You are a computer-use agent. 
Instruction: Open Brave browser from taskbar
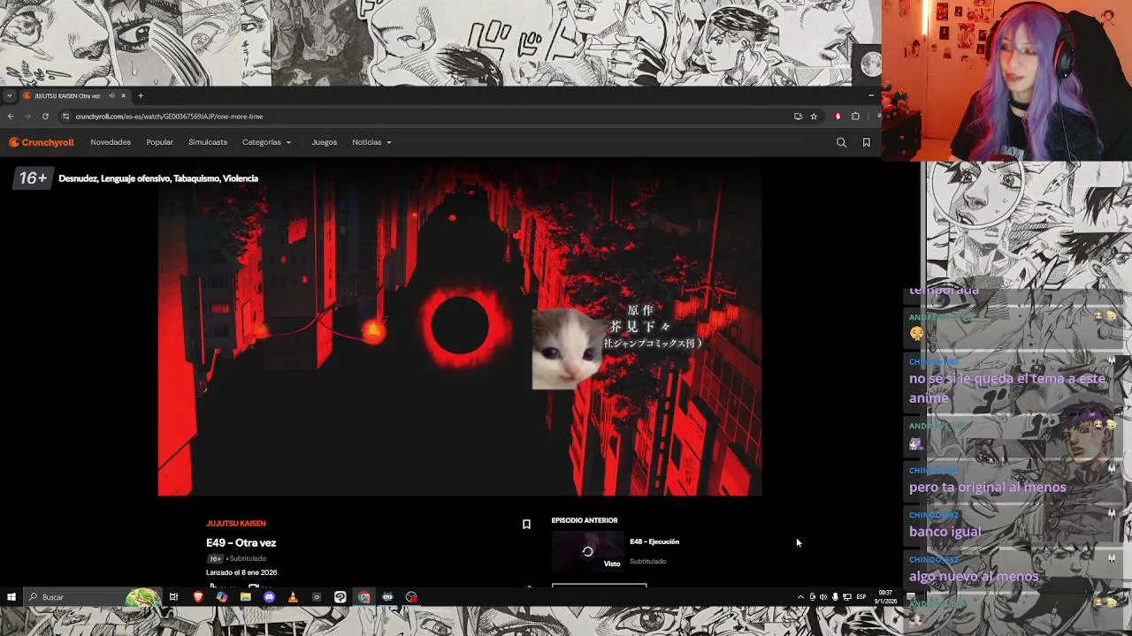tap(198, 597)
